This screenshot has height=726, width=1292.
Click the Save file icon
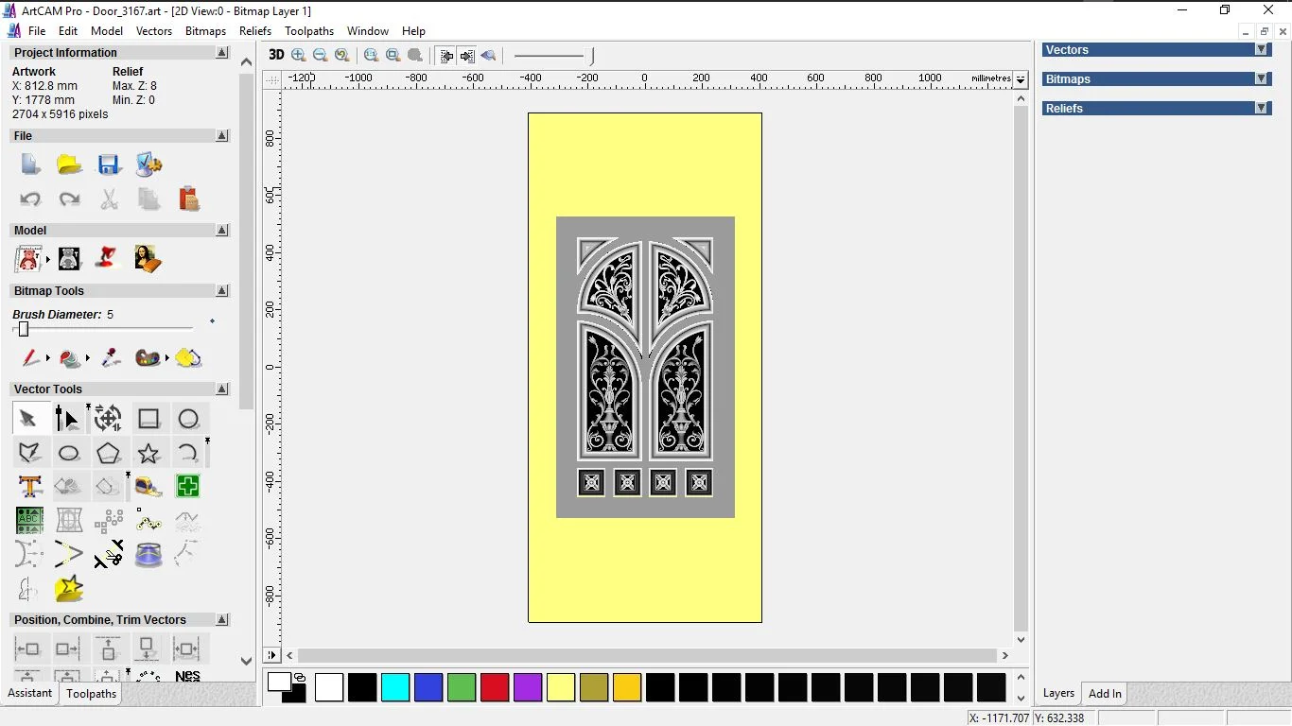pos(109,164)
